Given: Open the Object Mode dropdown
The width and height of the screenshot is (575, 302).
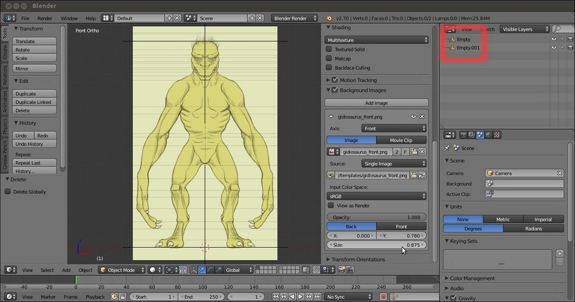Looking at the screenshot, I should (122, 270).
